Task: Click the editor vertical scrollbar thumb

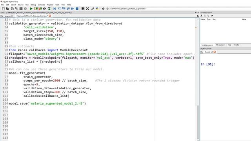Action: tap(198, 122)
